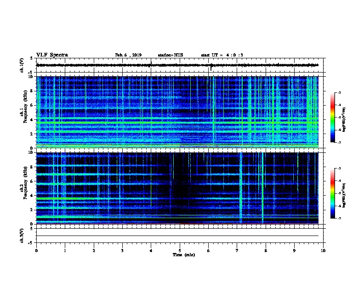
Task: Click the ch.1 waveform trace
Action: click(177, 65)
